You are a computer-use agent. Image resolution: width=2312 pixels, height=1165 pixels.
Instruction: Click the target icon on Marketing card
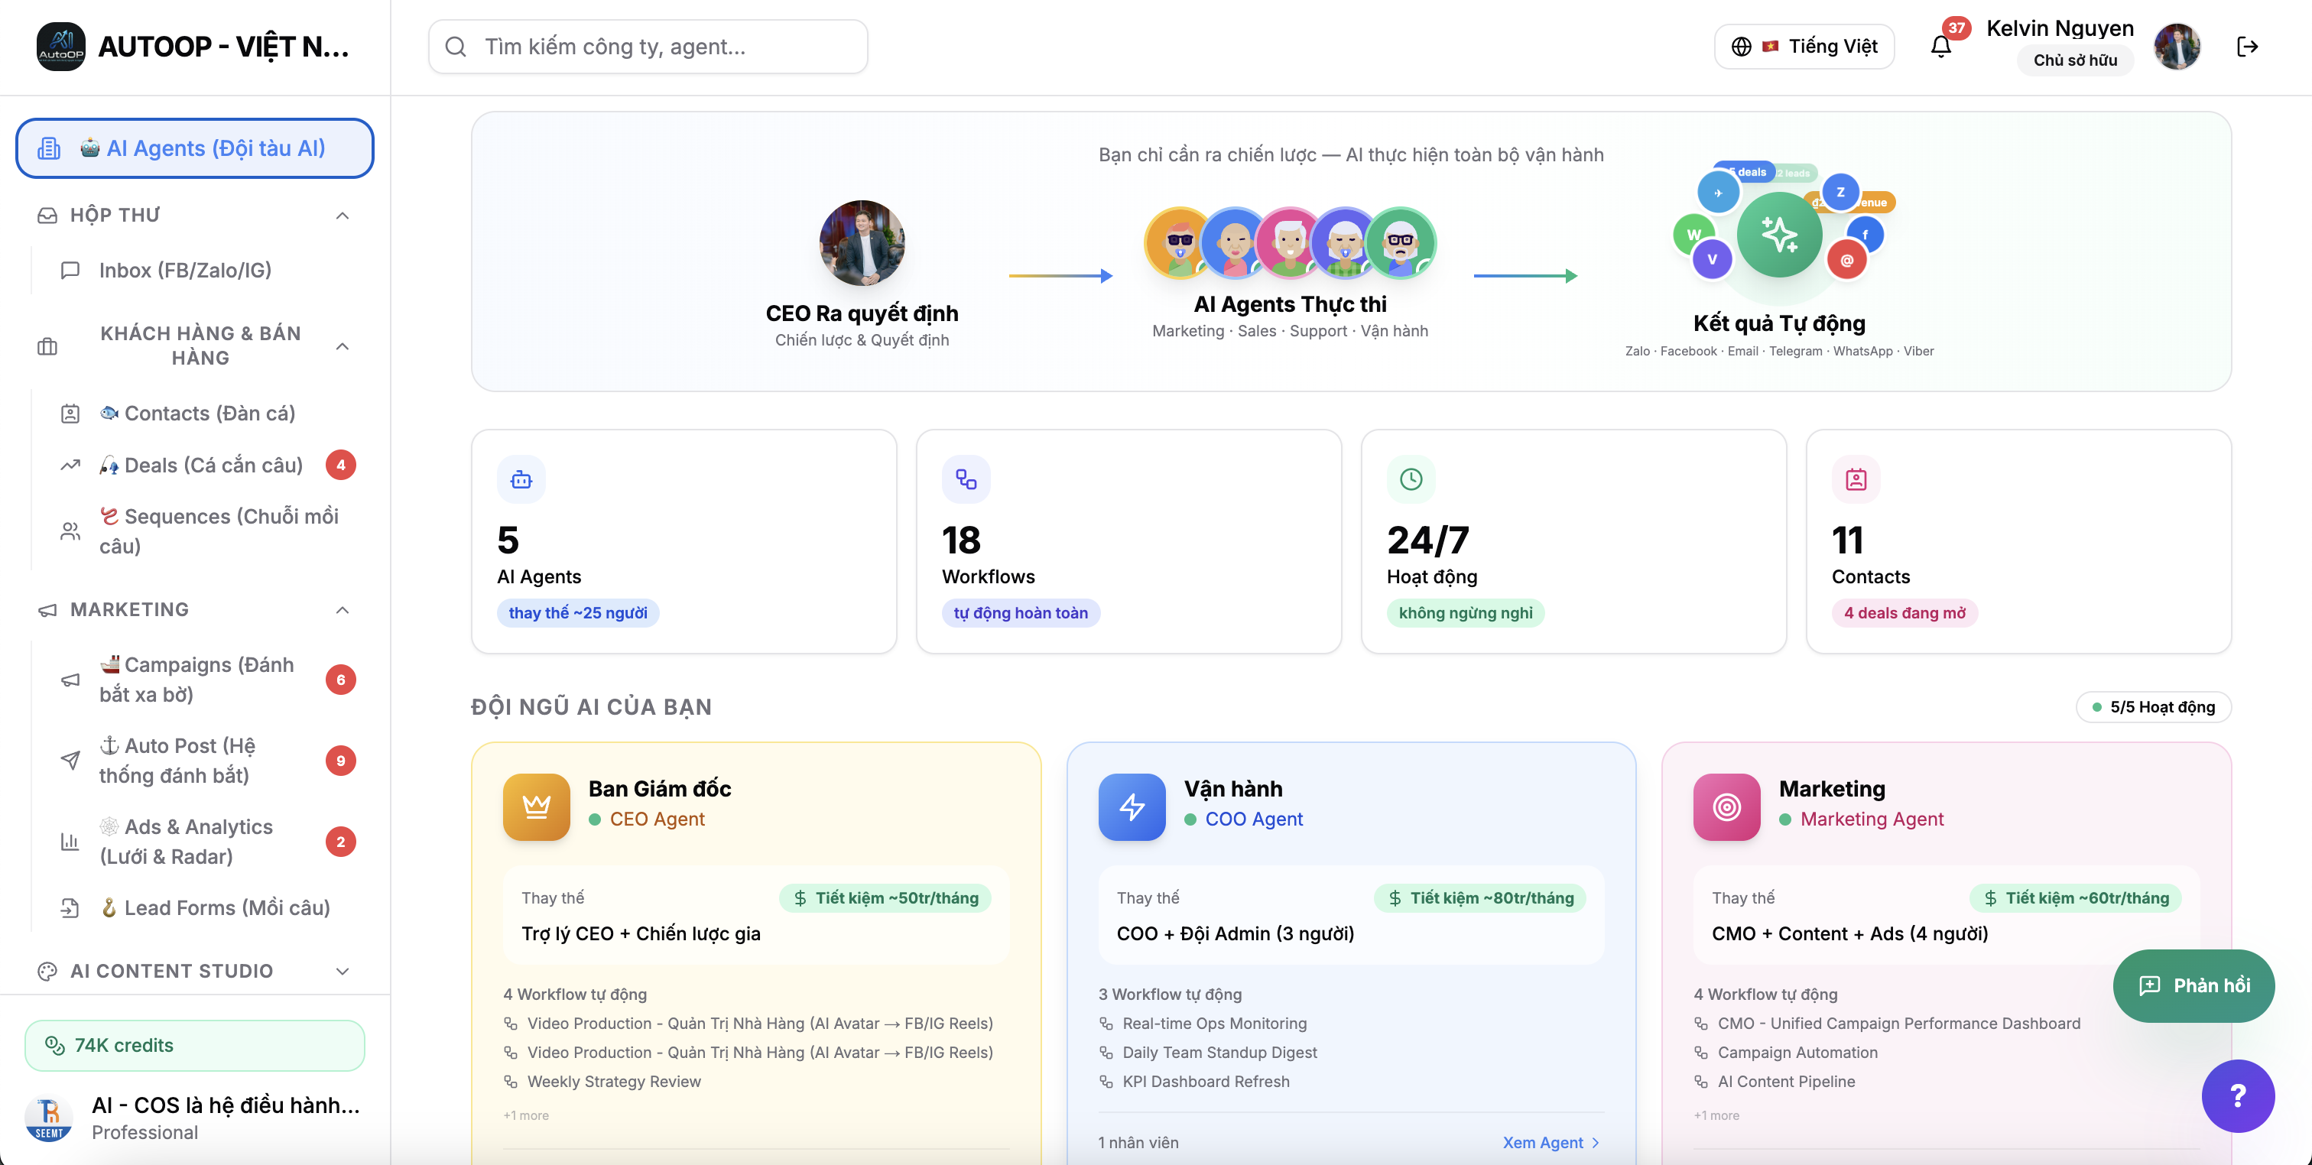[x=1726, y=806]
